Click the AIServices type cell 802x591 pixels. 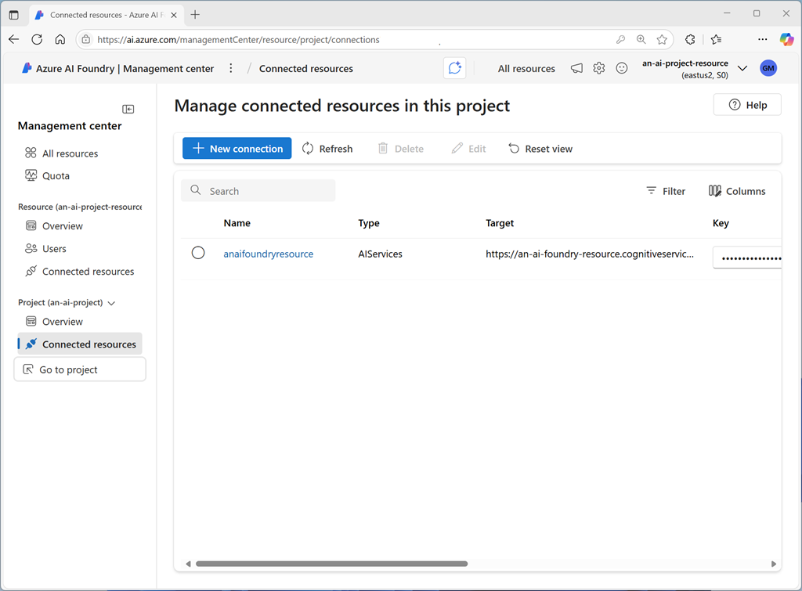380,254
